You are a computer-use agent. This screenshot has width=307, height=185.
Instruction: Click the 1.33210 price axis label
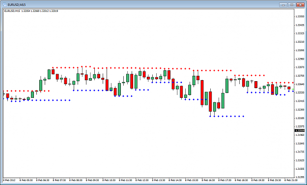pos(300,42)
